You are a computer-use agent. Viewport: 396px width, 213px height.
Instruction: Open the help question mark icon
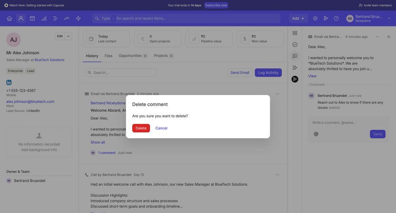click(x=336, y=18)
